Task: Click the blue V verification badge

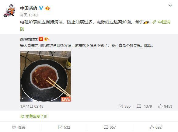Action: click(x=41, y=8)
